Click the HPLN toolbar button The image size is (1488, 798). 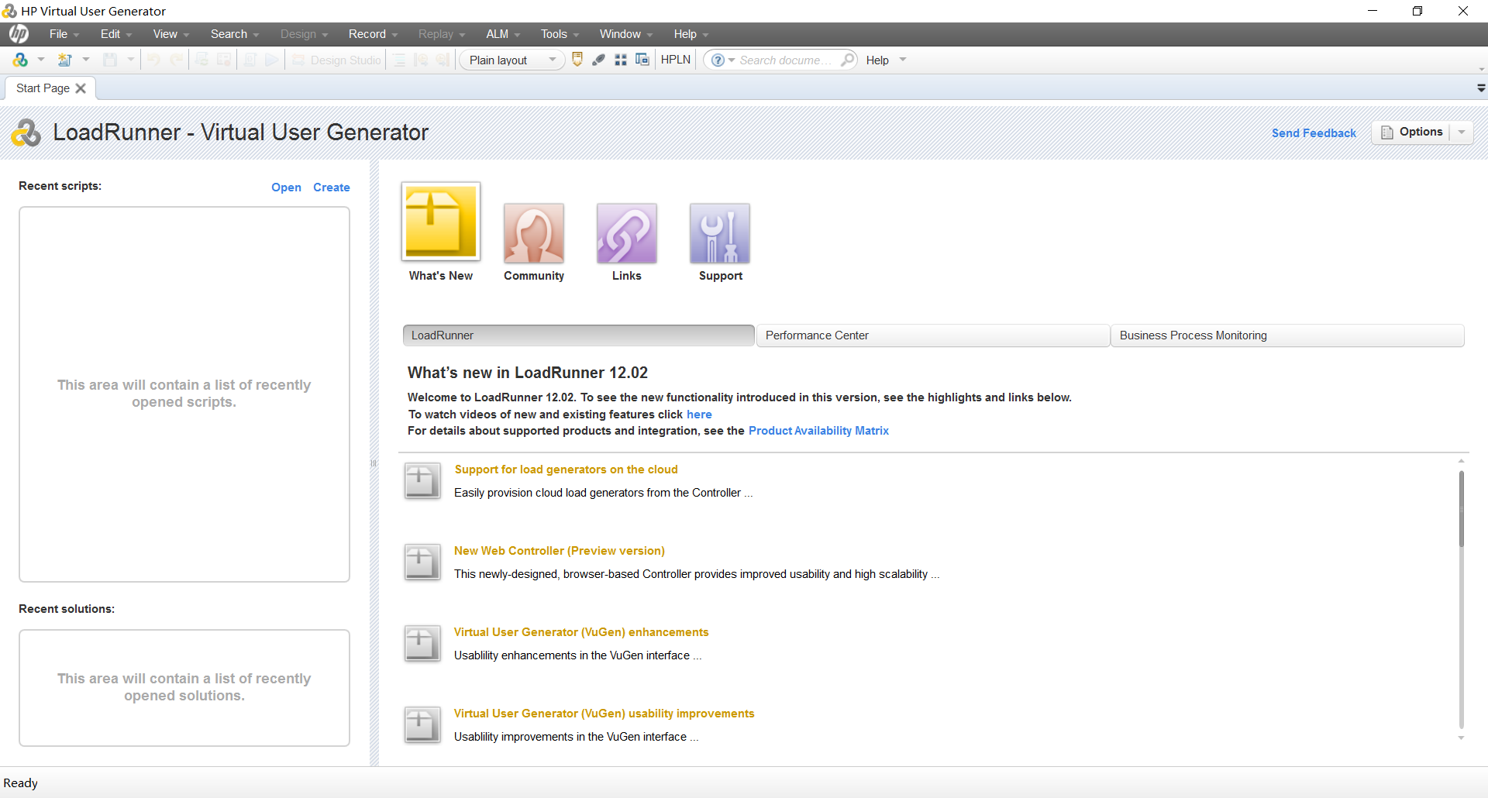pyautogui.click(x=676, y=60)
